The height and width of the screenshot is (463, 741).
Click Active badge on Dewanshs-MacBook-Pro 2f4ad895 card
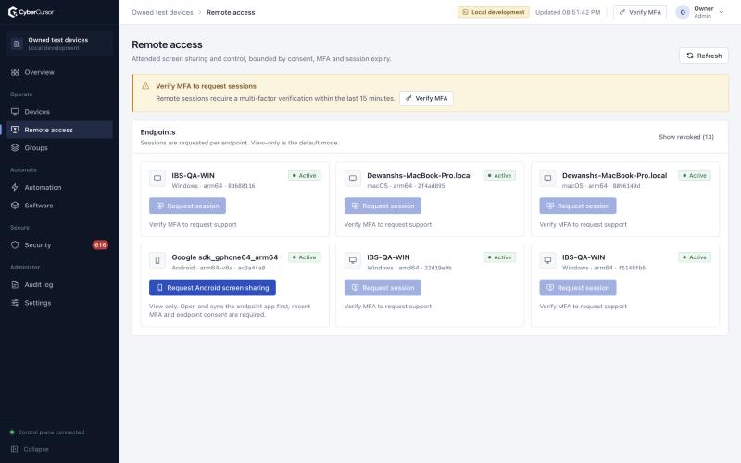(499, 176)
